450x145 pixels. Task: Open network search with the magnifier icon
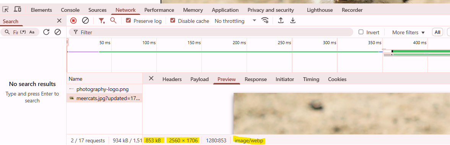[x=114, y=20]
